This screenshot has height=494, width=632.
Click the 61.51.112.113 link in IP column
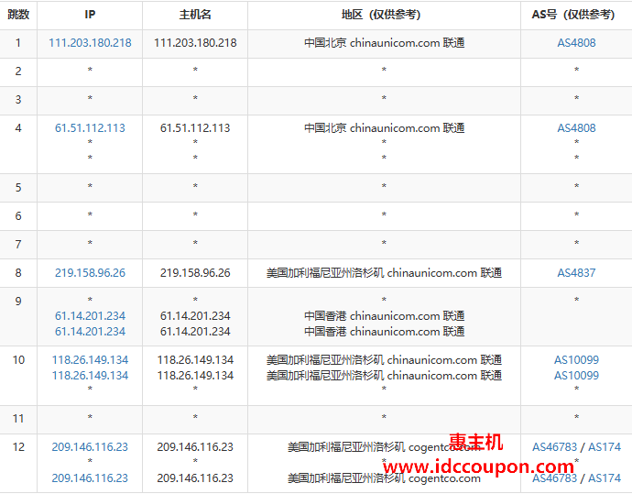[x=90, y=128]
